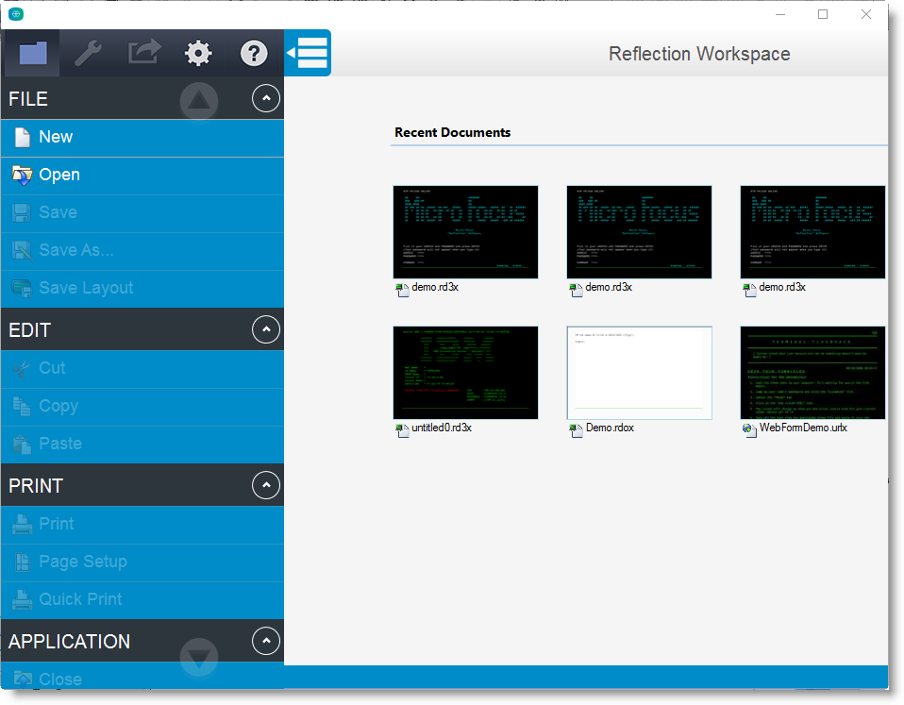Open the Demo.rdox document thumbnail

[x=639, y=373]
